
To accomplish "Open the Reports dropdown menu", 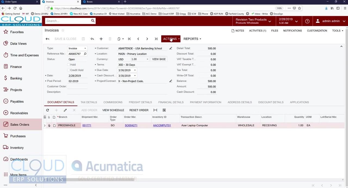I will click(x=192, y=39).
